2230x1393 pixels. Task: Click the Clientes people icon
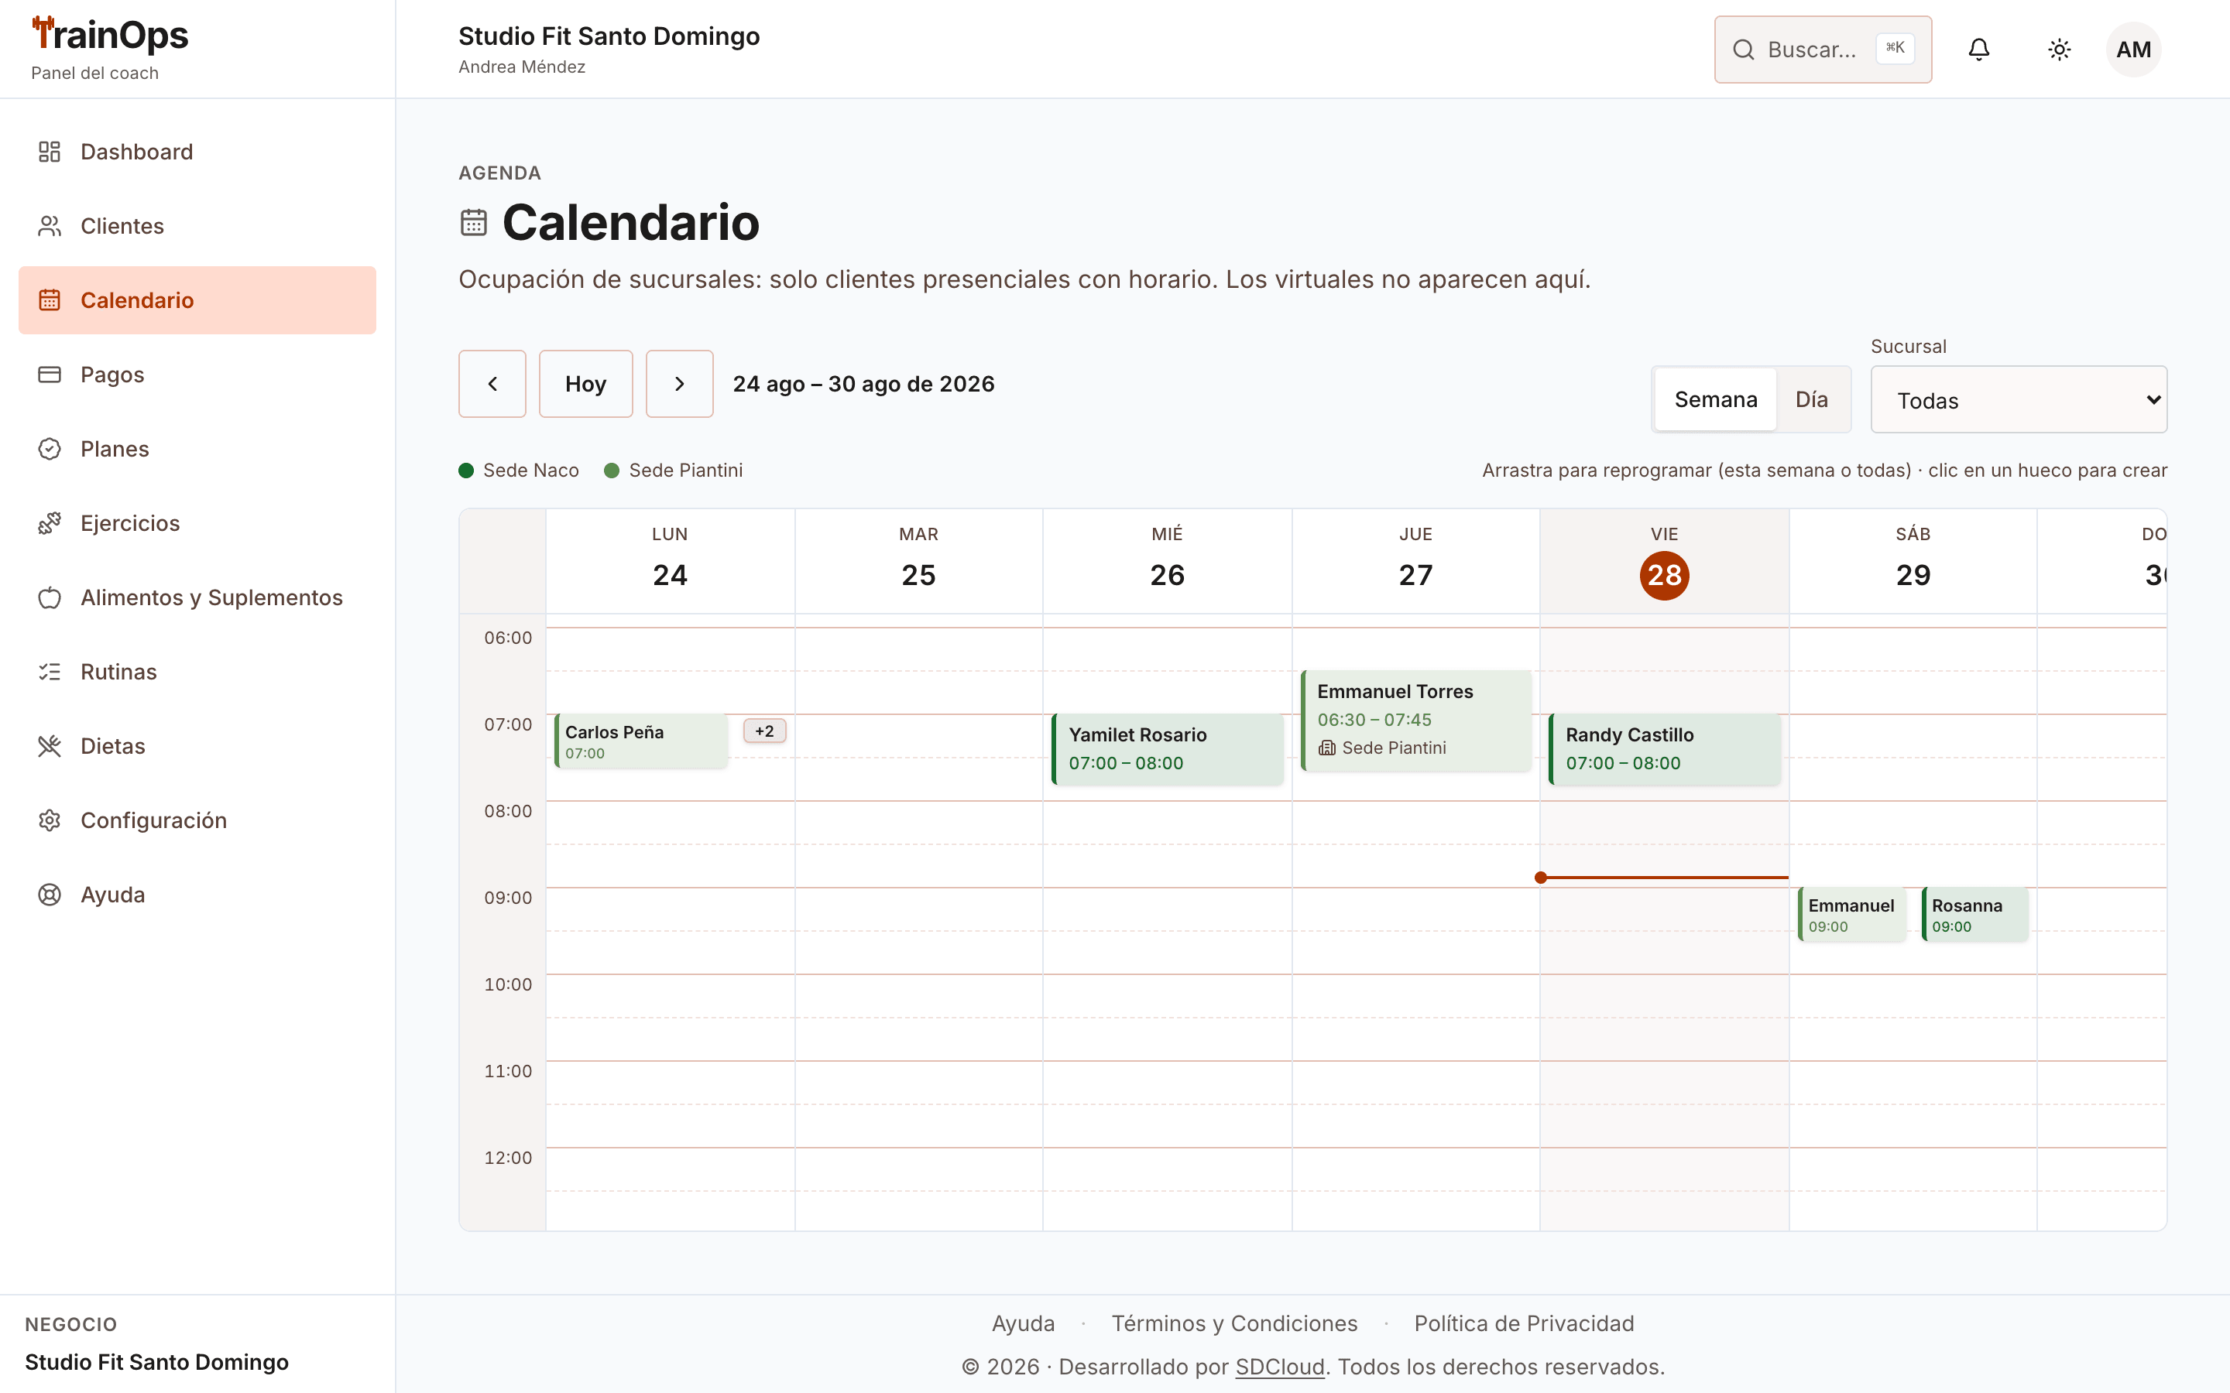pyautogui.click(x=50, y=226)
